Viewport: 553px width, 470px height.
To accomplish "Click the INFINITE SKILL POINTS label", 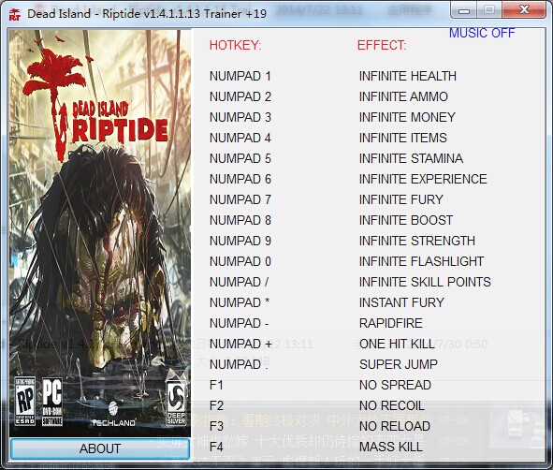I will [x=425, y=282].
